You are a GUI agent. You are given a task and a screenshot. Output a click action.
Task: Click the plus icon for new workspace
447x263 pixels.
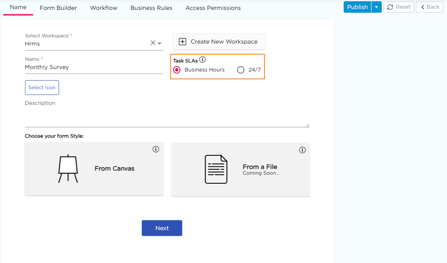(183, 42)
